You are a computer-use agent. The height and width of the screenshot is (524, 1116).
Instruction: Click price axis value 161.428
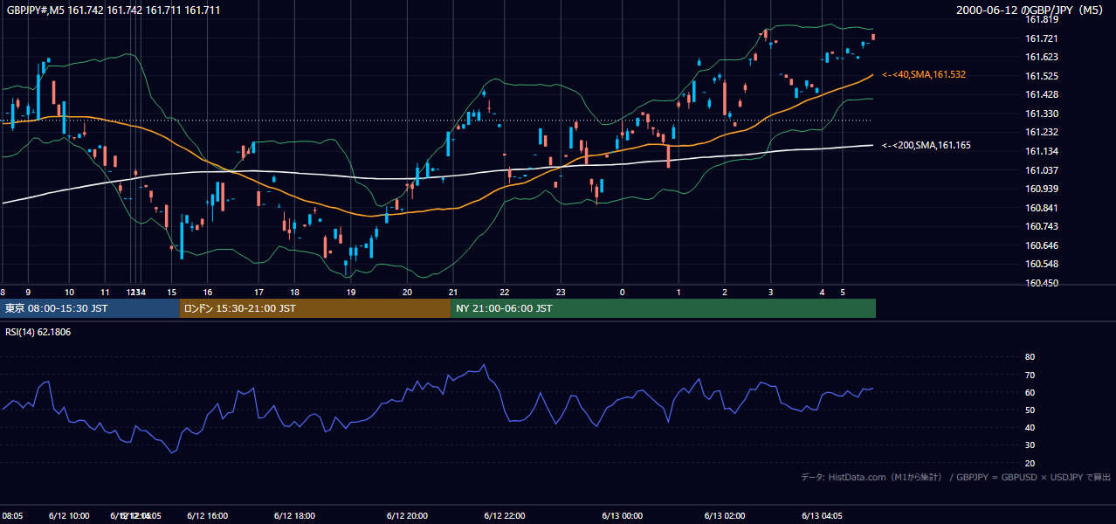coord(1041,95)
